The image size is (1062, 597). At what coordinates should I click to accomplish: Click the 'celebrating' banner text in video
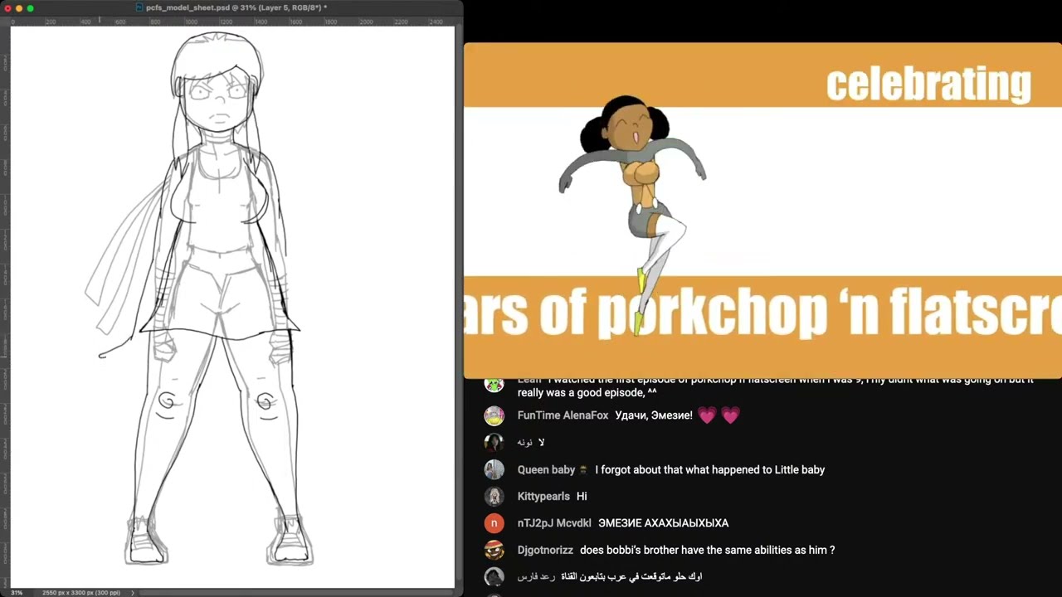[x=928, y=84]
